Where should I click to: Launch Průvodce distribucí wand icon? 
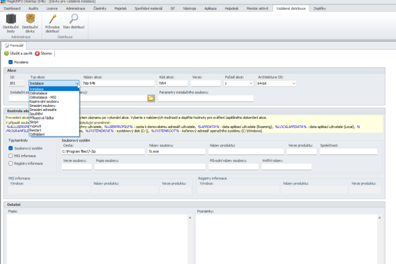(x=53, y=19)
